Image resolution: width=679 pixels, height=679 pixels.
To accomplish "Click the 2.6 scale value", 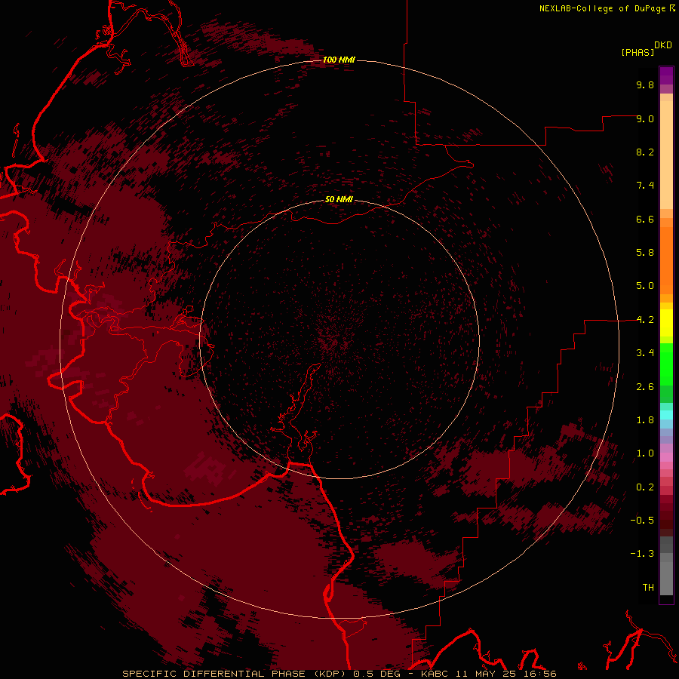I will (645, 387).
